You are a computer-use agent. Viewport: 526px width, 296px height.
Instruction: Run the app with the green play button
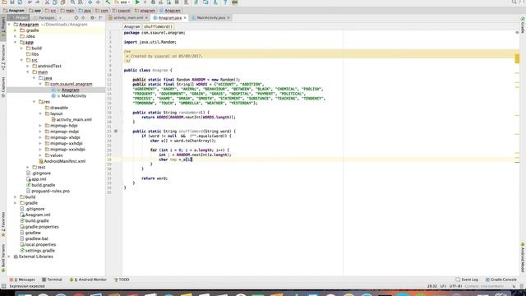point(137,2)
